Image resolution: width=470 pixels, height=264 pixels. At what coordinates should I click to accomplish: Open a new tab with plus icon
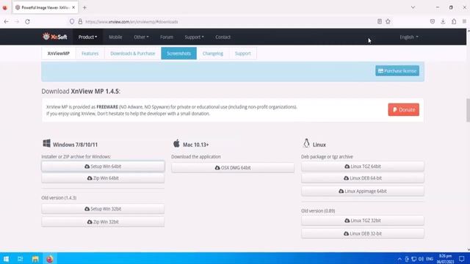tap(84, 7)
